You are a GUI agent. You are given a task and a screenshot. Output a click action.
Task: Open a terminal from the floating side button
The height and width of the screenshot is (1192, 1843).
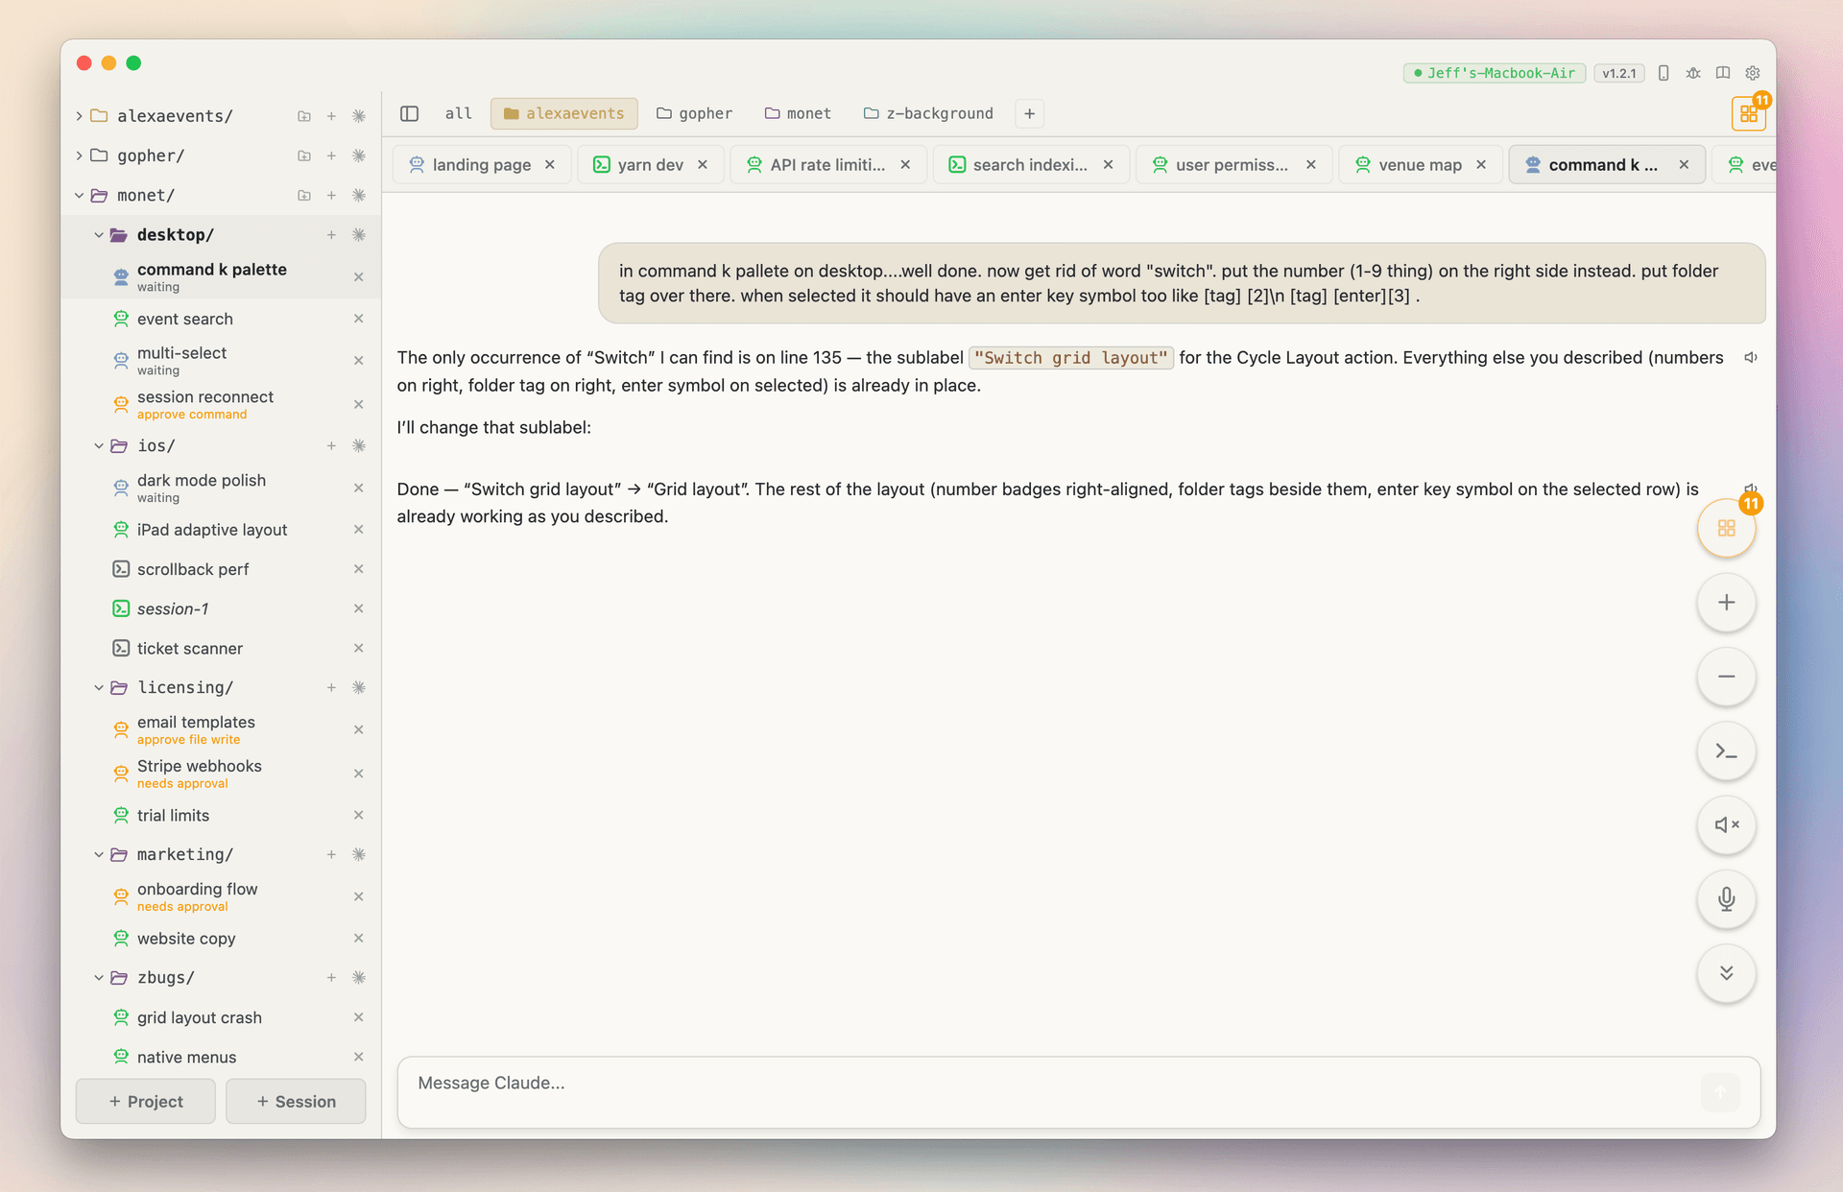coord(1726,751)
